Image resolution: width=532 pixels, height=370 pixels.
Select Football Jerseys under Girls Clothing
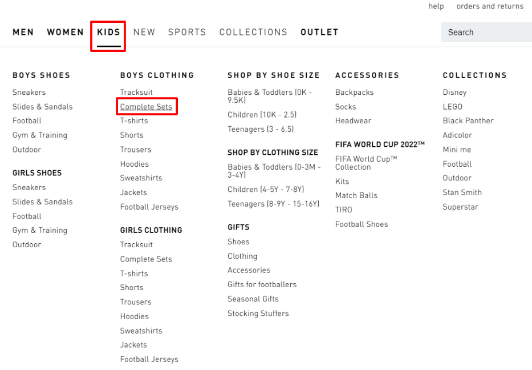(x=149, y=359)
